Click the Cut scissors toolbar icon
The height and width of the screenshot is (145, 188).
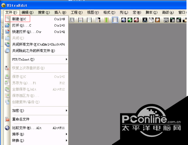click(x=145, y=20)
